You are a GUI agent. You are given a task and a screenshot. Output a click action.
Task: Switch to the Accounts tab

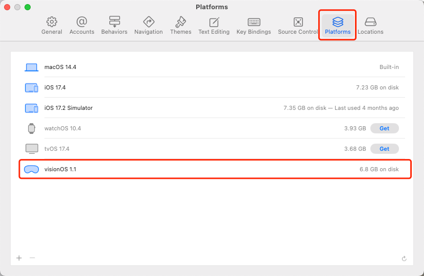pos(82,26)
